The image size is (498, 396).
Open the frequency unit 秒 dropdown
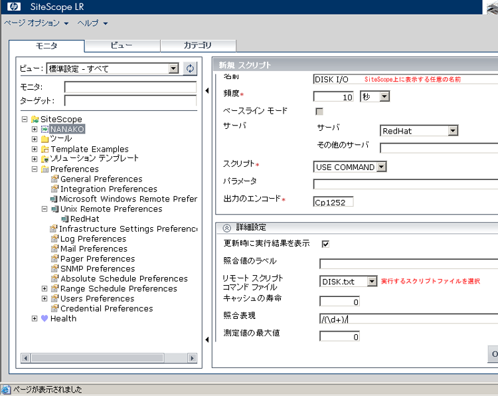click(x=384, y=96)
